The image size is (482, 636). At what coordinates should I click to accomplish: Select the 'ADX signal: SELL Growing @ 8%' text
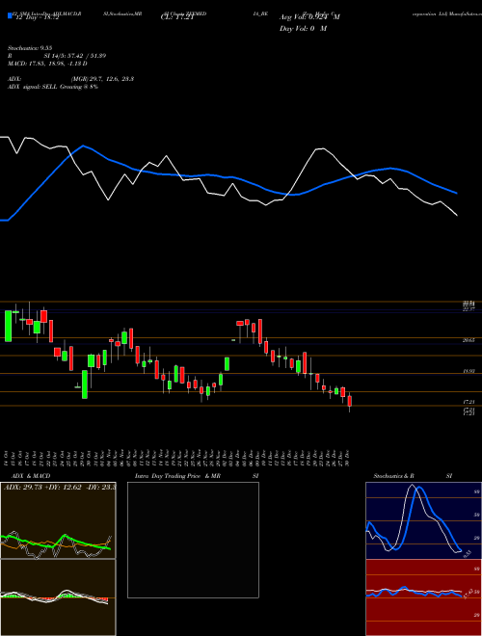[53, 87]
